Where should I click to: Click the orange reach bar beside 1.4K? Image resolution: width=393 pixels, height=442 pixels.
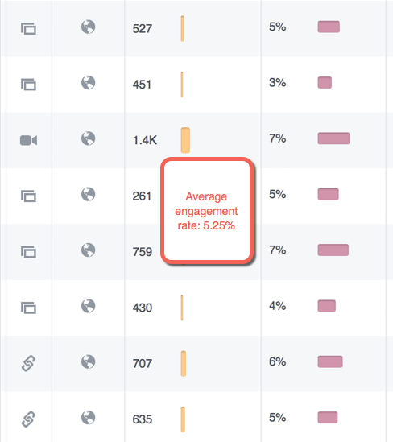185,140
